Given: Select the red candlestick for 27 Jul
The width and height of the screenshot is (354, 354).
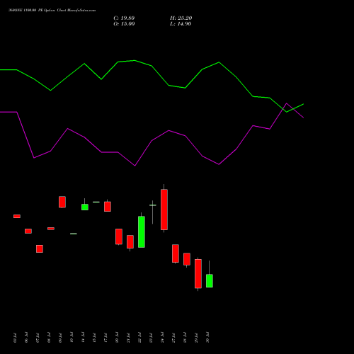Looking at the screenshot, I should point(176,253).
